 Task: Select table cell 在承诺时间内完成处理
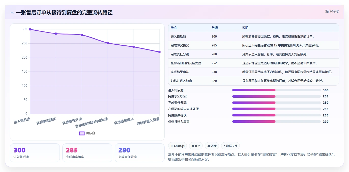(186, 63)
